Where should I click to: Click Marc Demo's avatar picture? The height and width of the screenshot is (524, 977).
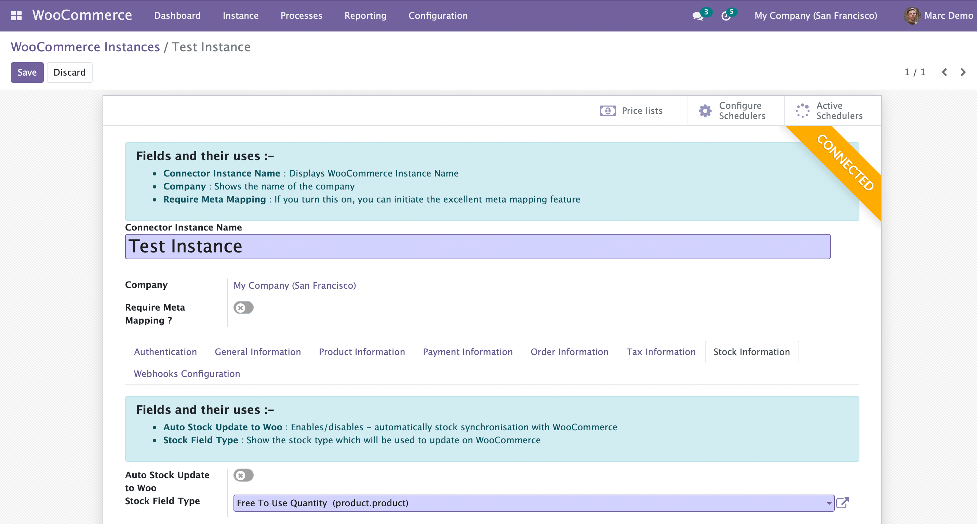[912, 15]
